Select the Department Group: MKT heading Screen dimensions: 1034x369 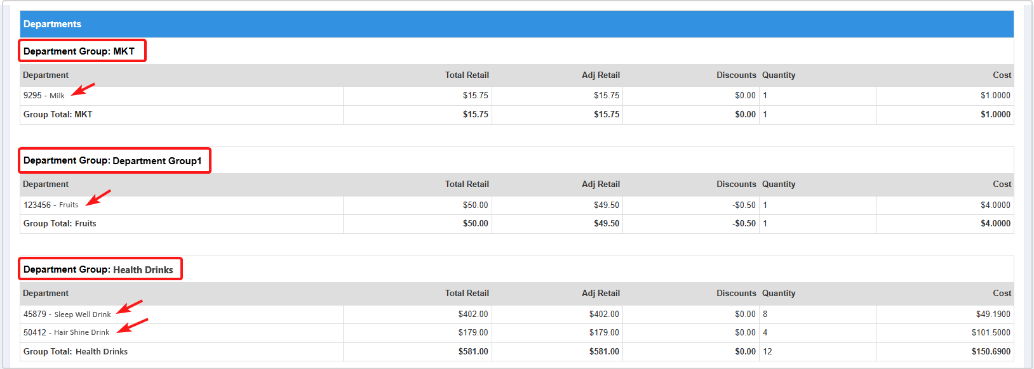[79, 51]
